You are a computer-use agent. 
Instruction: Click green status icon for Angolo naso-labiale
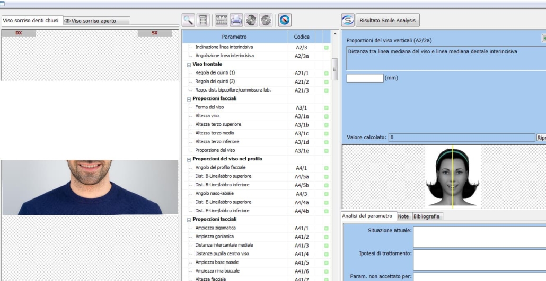[x=327, y=194]
